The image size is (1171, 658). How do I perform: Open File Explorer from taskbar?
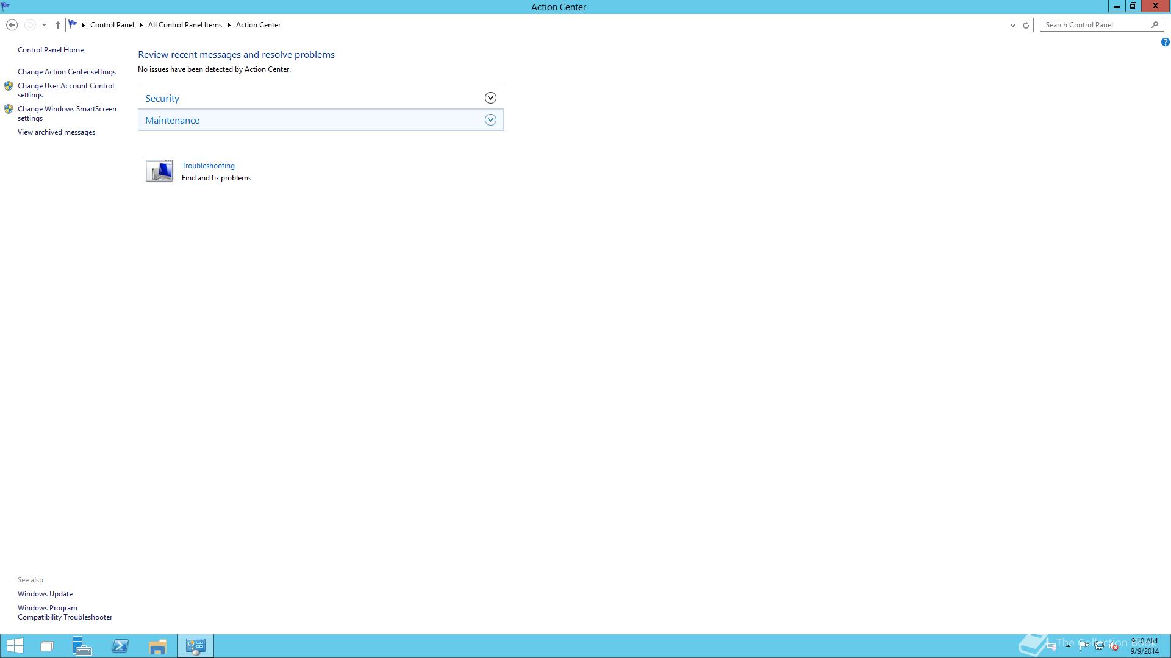click(x=157, y=646)
